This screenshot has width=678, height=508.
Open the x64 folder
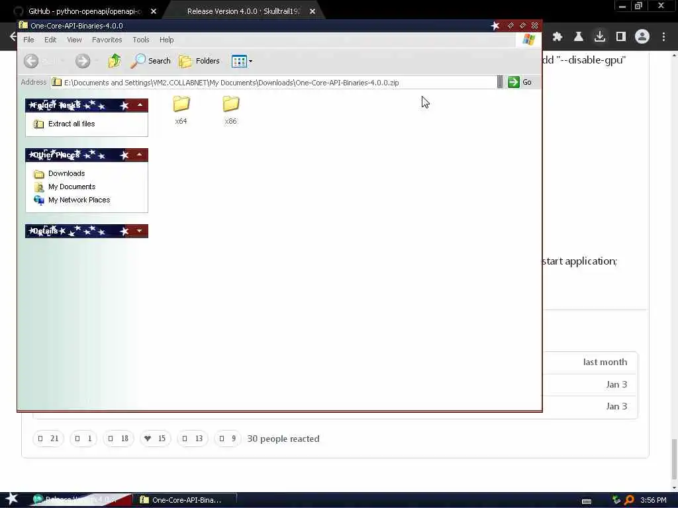pos(181,110)
